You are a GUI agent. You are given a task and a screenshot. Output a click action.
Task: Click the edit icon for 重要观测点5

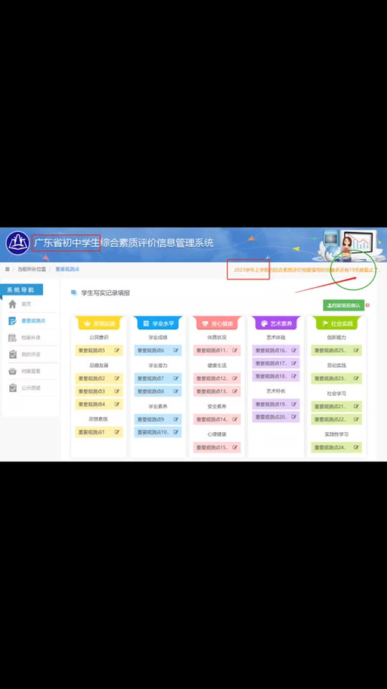[117, 351]
